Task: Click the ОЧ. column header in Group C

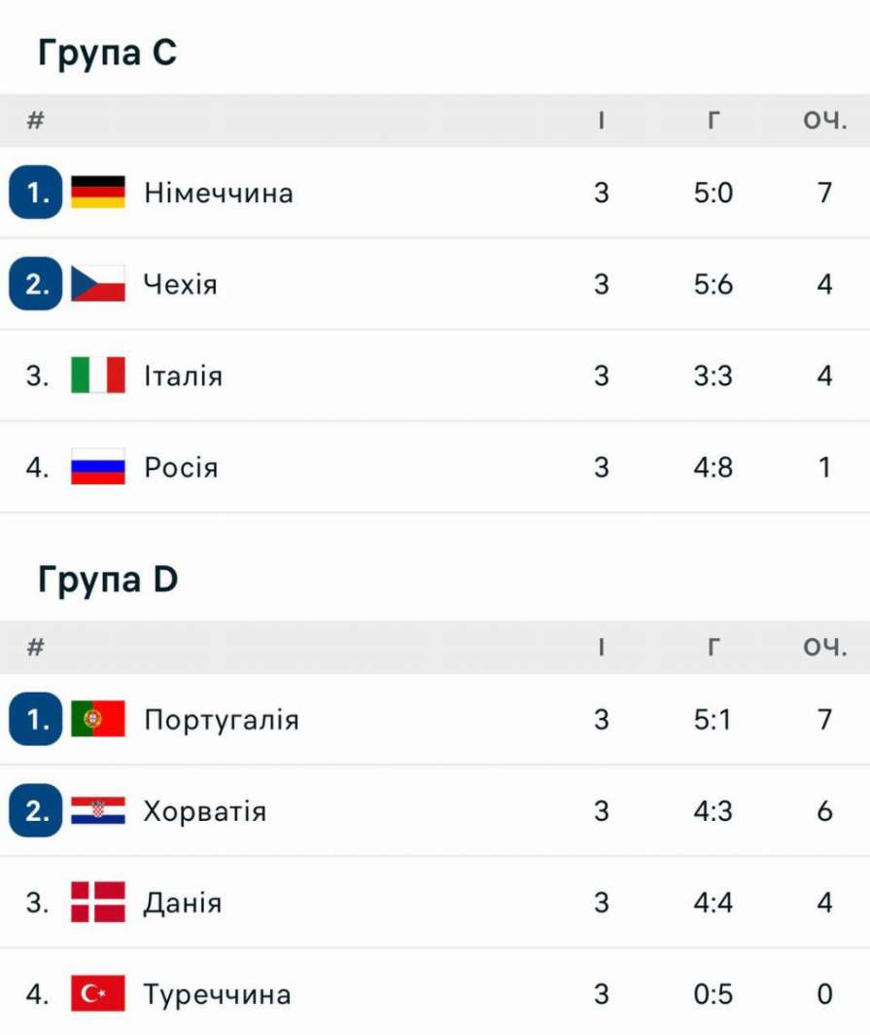Action: [x=824, y=121]
